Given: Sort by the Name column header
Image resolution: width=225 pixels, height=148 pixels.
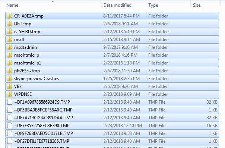Looking at the screenshot, I should tap(12, 5).
